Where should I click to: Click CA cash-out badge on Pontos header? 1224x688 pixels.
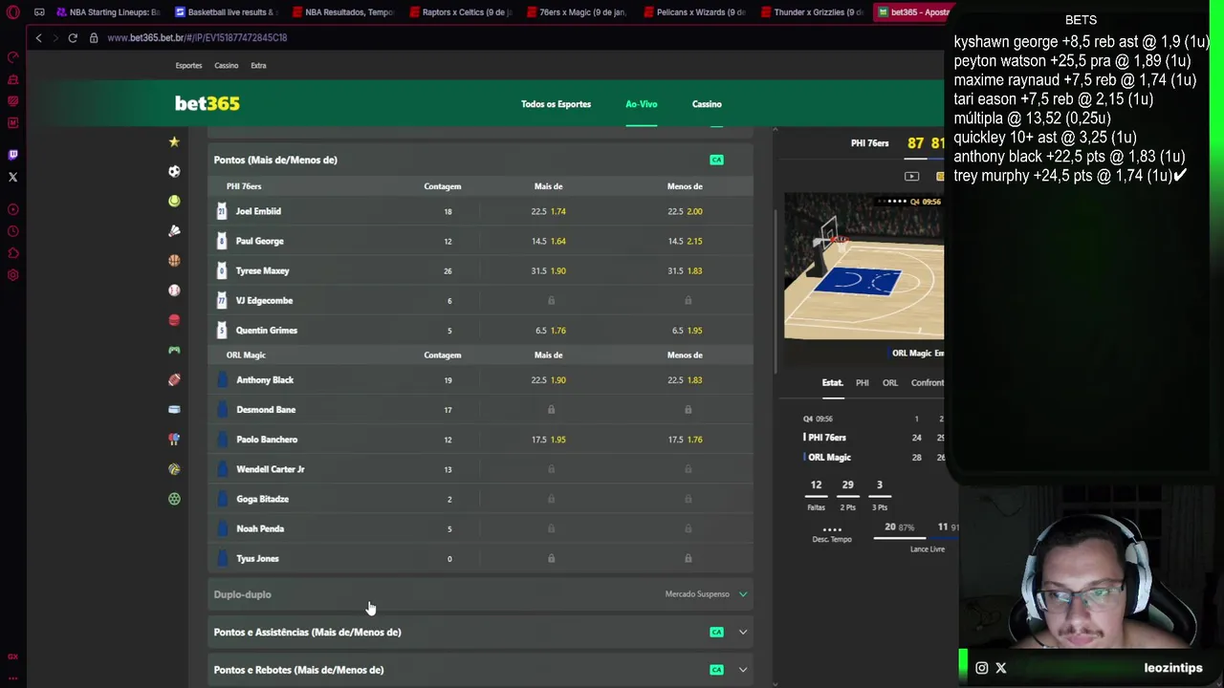tap(716, 160)
